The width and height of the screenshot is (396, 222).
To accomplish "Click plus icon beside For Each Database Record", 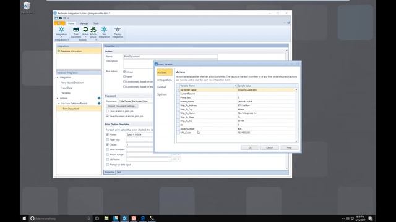I will tap(99, 103).
